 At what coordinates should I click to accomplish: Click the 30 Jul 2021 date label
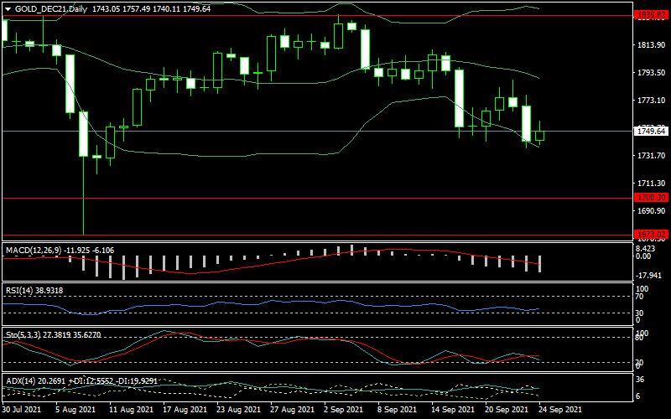(23, 411)
